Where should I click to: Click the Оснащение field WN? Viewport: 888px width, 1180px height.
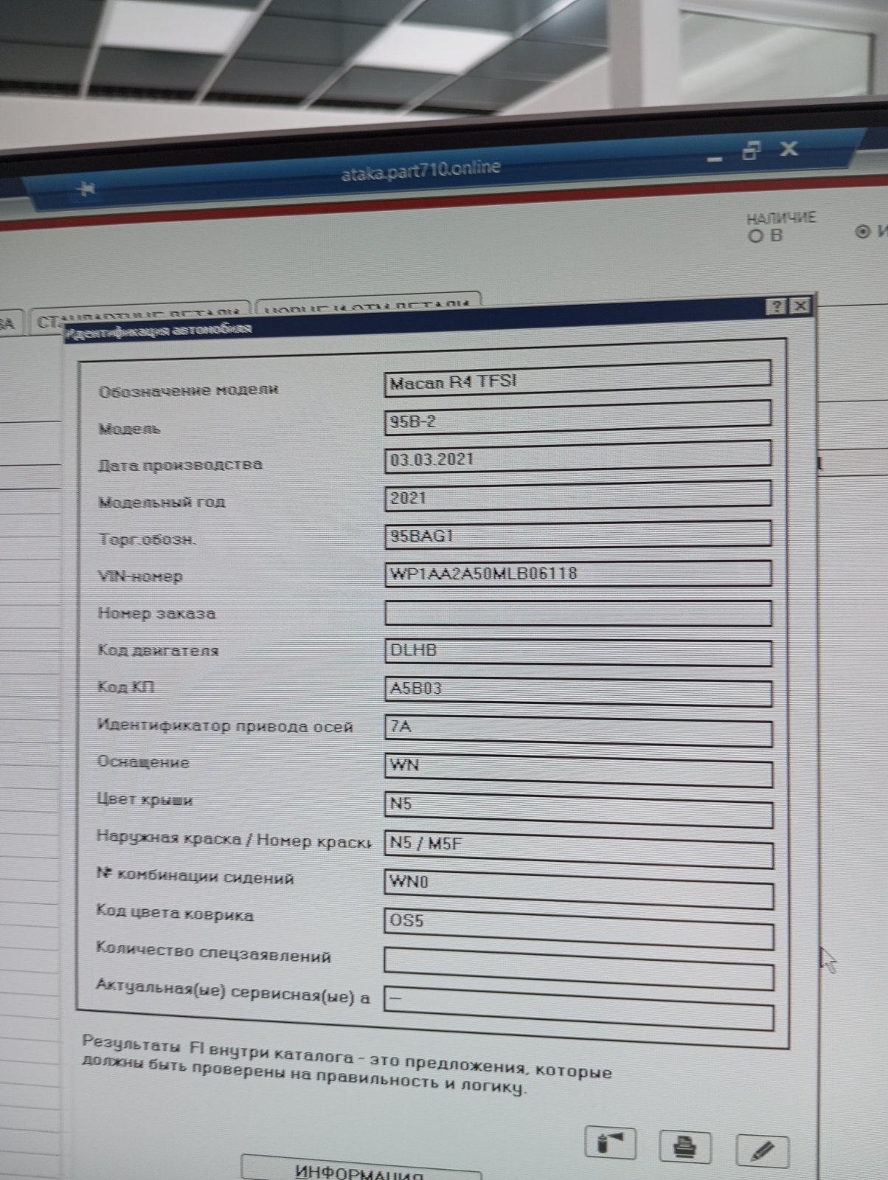point(578,769)
